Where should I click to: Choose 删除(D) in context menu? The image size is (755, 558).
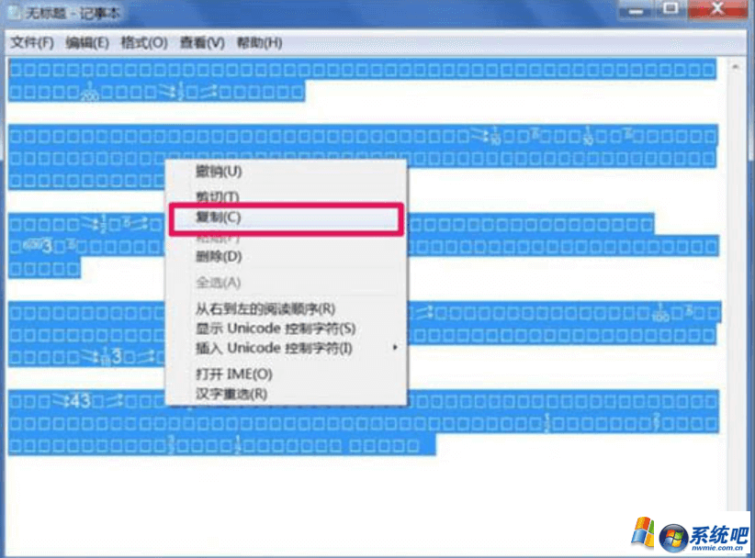(x=286, y=256)
